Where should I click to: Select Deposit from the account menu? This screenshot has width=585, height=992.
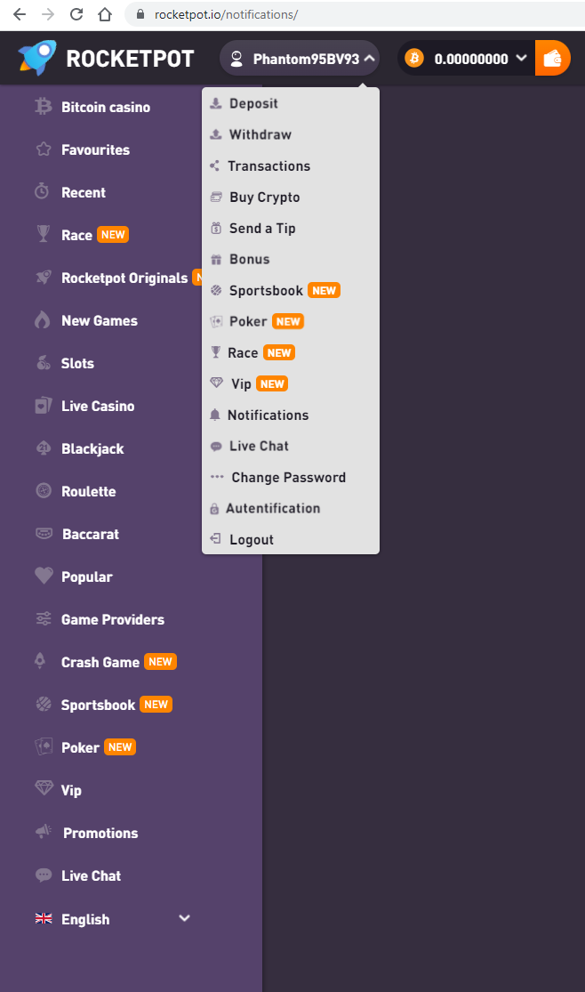tap(253, 103)
